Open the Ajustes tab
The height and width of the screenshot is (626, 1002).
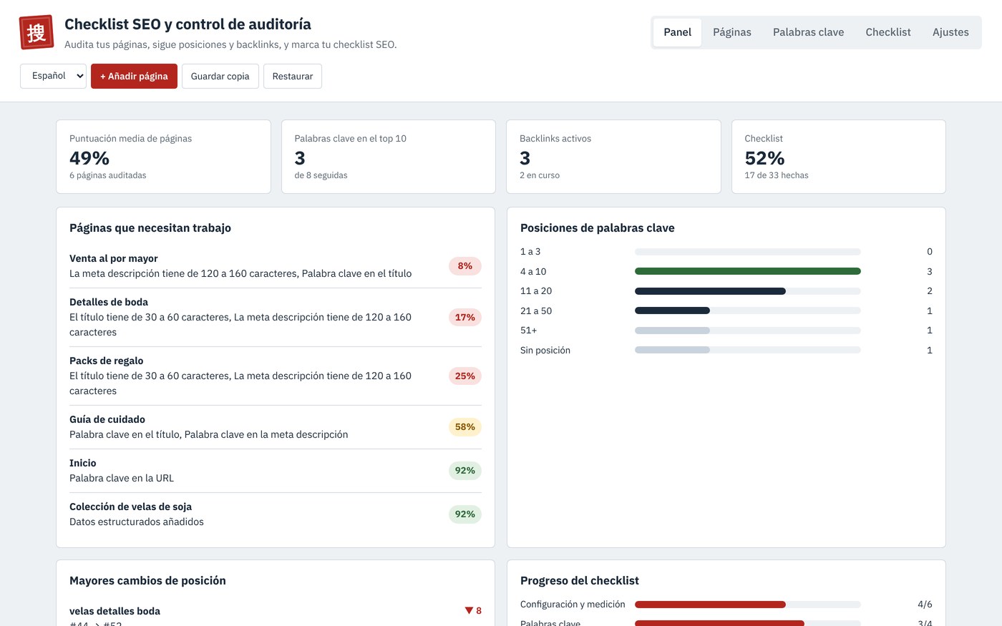950,32
